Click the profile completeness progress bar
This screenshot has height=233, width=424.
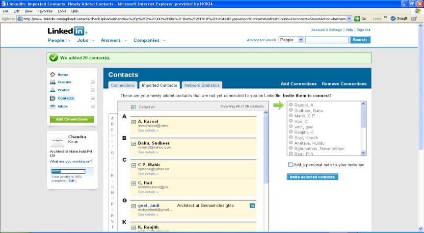[x=68, y=171]
